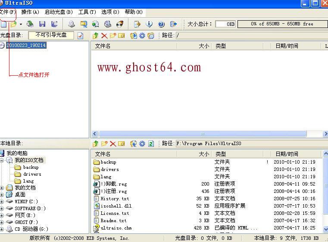
Task: Click New Folder icon in local directory toolbar
Action: (x=104, y=143)
